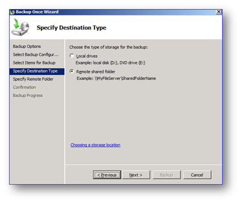Continue with the Next button
This screenshot has width=241, height=203.
click(136, 175)
